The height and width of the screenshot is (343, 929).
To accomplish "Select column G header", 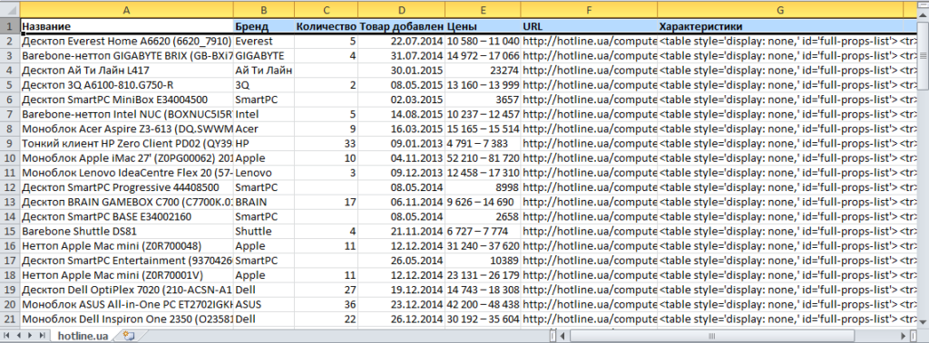I will click(x=779, y=9).
